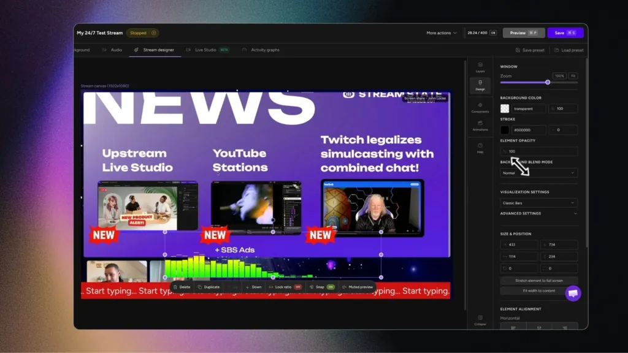628x353 pixels.
Task: Open the Activity graphs tab
Action: click(x=261, y=50)
